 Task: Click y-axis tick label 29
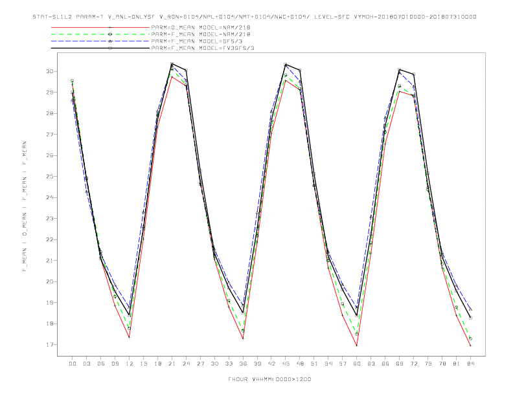coord(50,93)
